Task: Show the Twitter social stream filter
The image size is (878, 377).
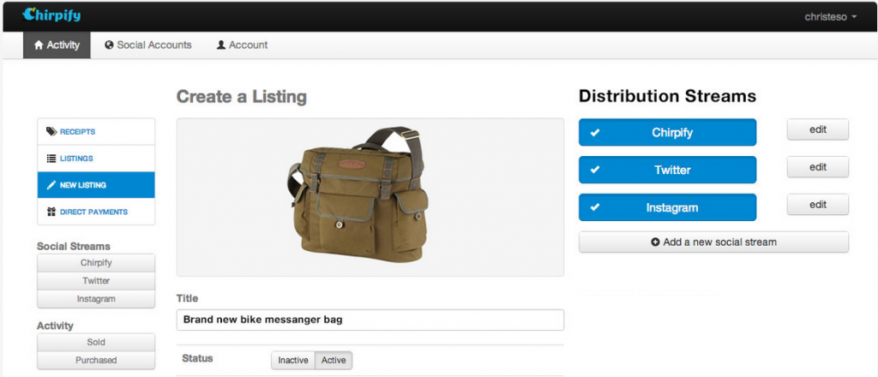Action: pos(96,281)
